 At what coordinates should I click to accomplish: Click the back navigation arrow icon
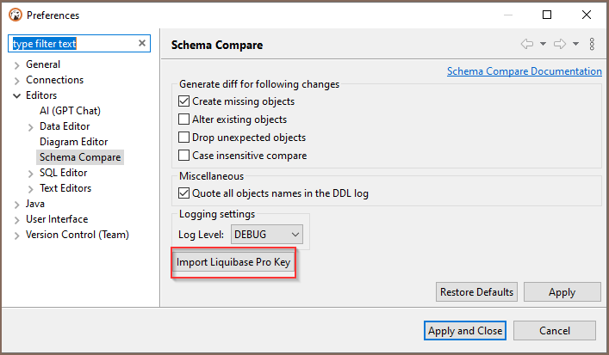(527, 44)
